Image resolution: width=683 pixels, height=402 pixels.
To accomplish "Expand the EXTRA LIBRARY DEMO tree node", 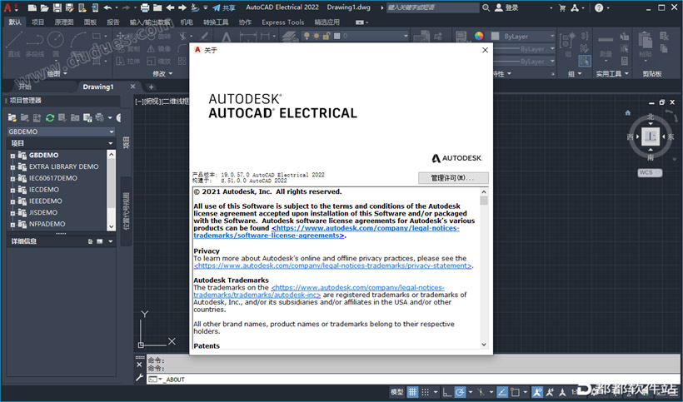I will tap(12, 167).
